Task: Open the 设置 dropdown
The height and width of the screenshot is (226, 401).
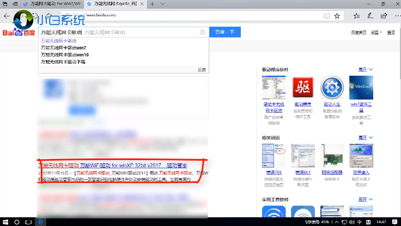Action: pyautogui.click(x=376, y=33)
